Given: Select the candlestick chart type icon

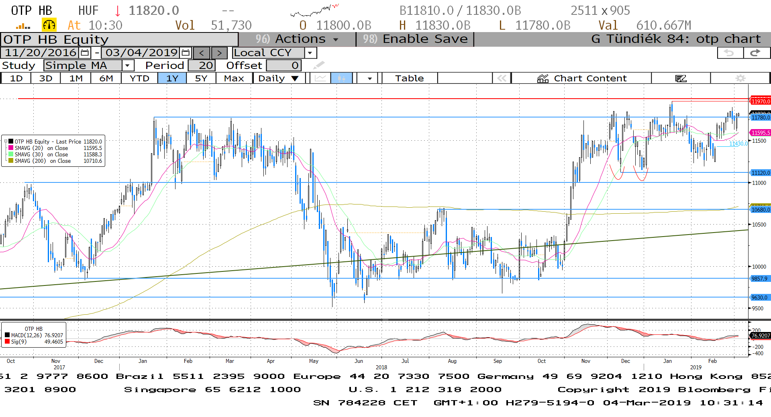Looking at the screenshot, I should coord(341,78).
